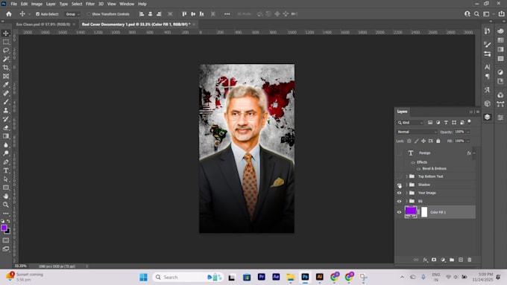Click the add layer style fx icon

pos(425,260)
